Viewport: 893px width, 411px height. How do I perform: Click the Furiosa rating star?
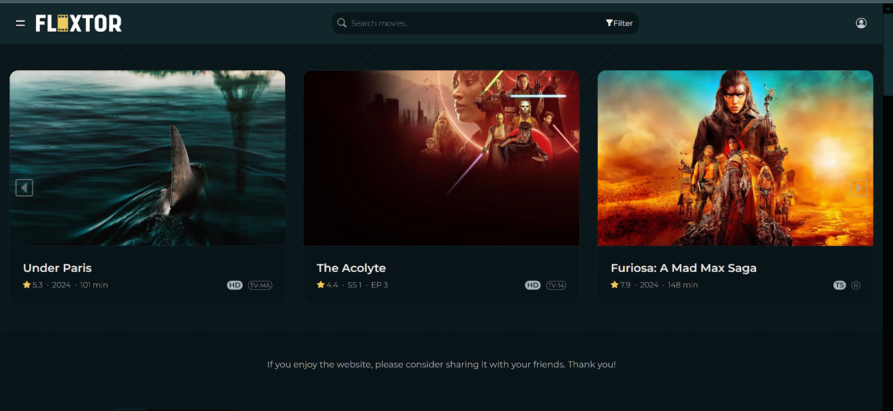coord(614,285)
